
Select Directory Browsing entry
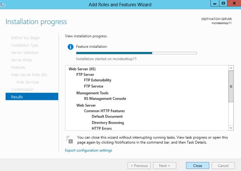tap(108, 122)
